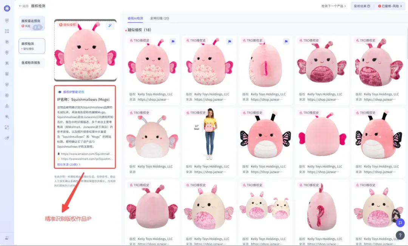Click the back arrow 返回
The height and width of the screenshot is (246, 408).
click(23, 6)
